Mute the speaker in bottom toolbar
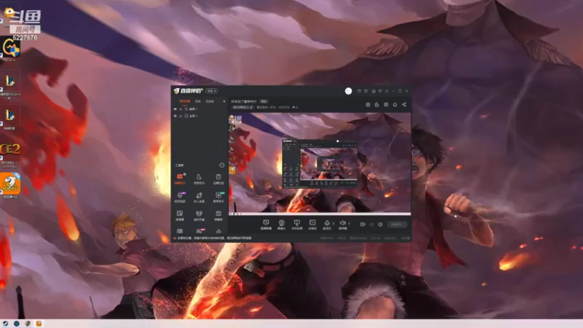This screenshot has width=583, height=328. [x=343, y=223]
